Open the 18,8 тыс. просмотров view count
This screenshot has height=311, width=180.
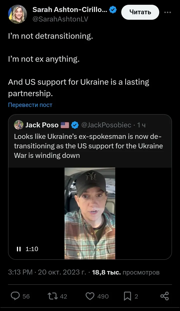click(125, 272)
